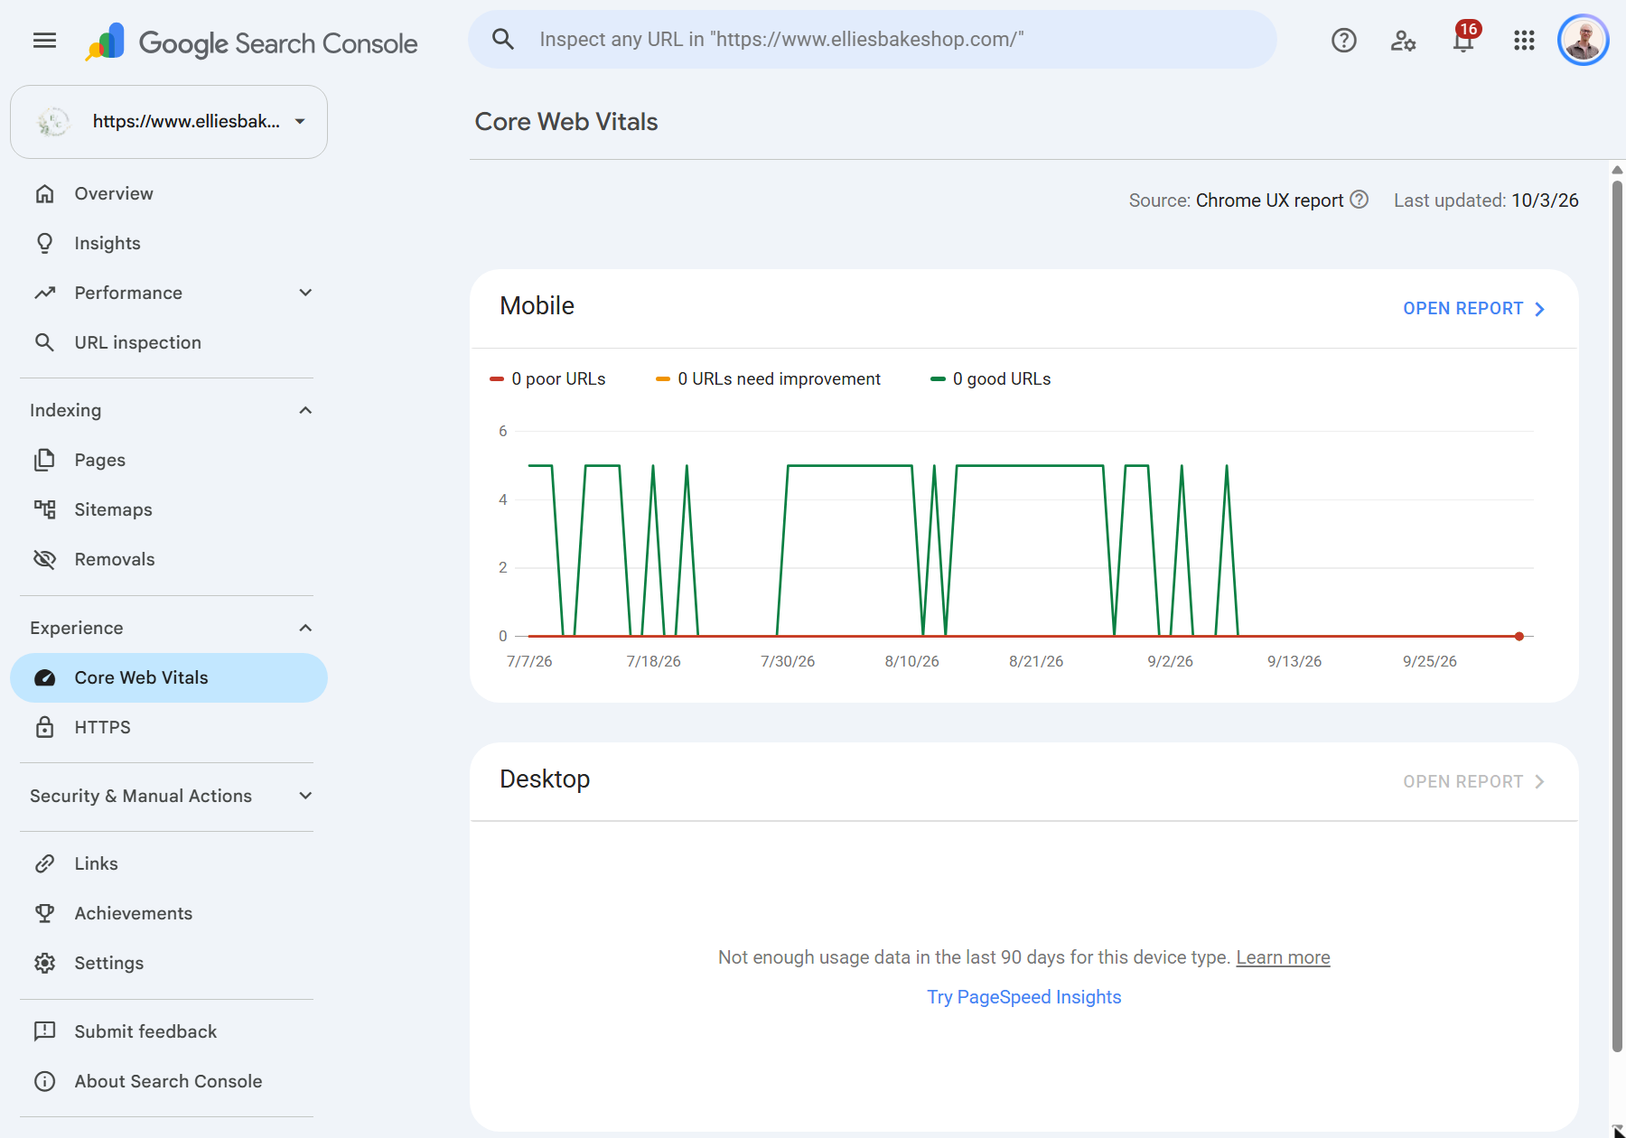This screenshot has height=1138, width=1626.
Task: Click the green good URLs legend marker
Action: (x=938, y=379)
